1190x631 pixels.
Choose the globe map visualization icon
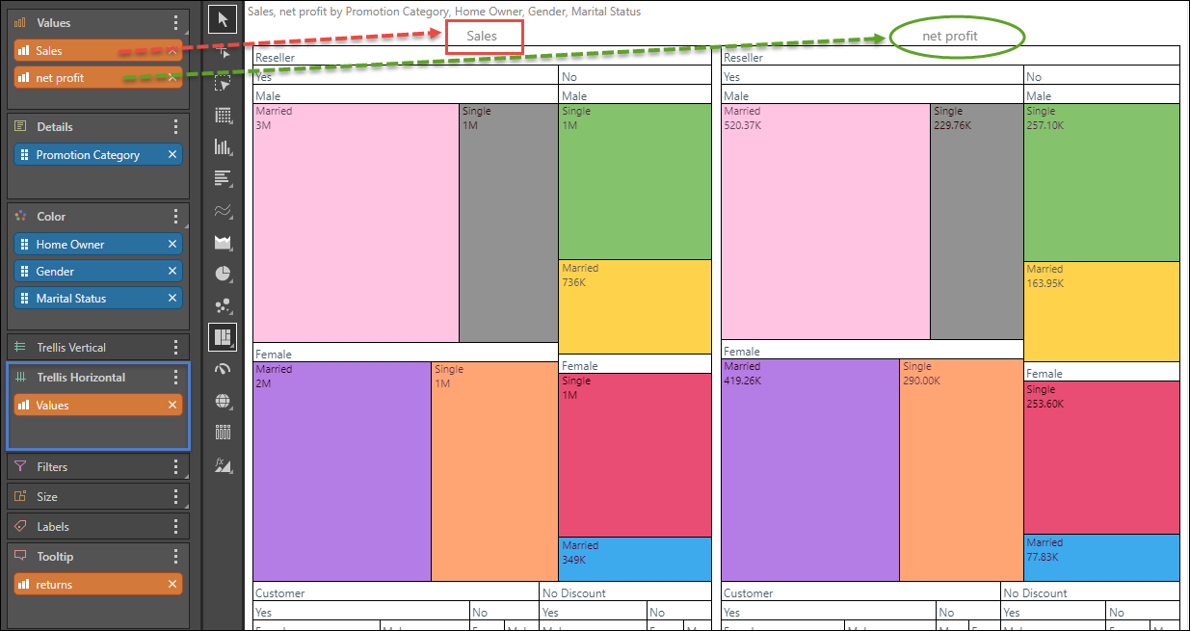pos(224,401)
